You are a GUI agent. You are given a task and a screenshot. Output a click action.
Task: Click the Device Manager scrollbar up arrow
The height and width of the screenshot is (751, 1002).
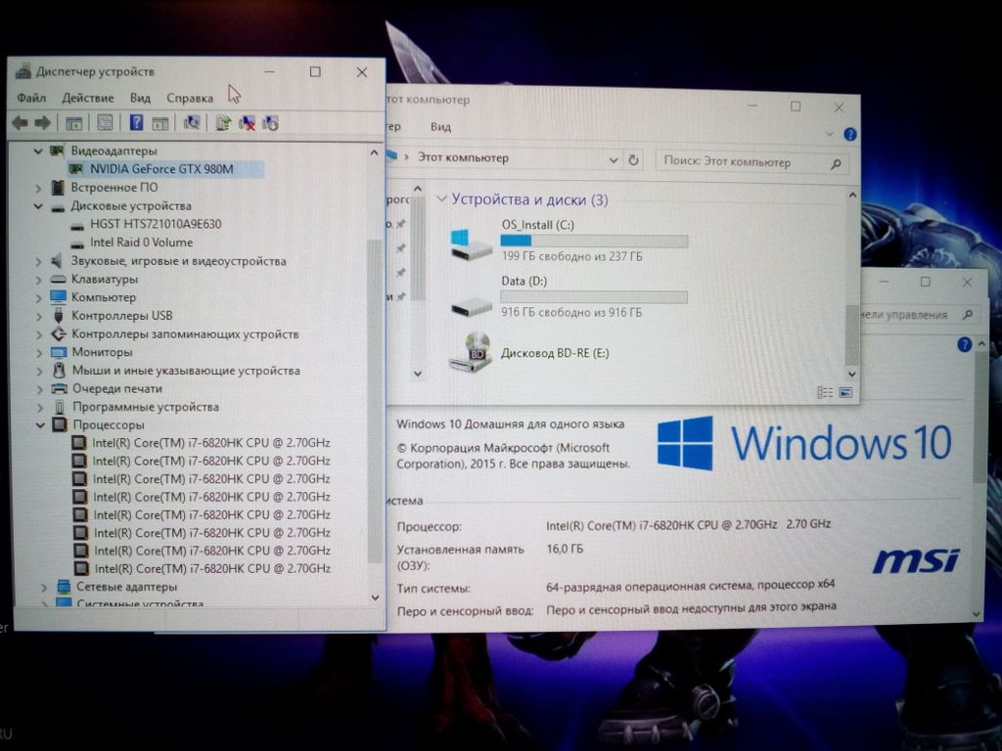click(374, 153)
